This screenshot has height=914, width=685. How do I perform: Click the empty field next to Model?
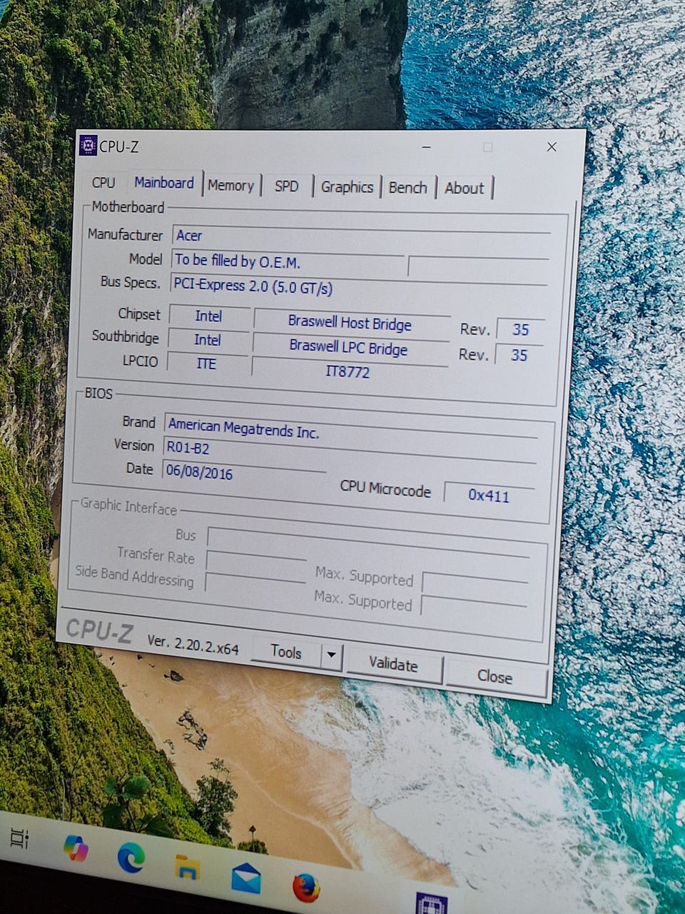pyautogui.click(x=478, y=266)
